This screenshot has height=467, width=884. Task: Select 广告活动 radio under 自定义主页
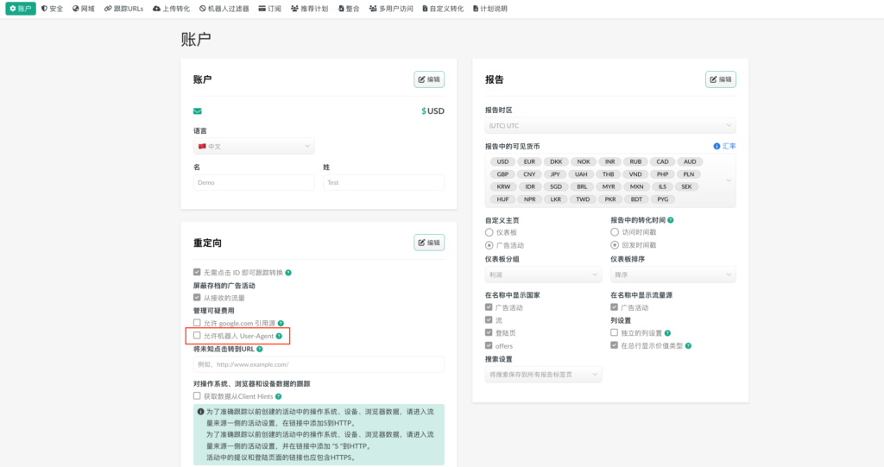(x=489, y=245)
